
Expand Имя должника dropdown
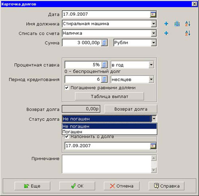click(x=154, y=24)
